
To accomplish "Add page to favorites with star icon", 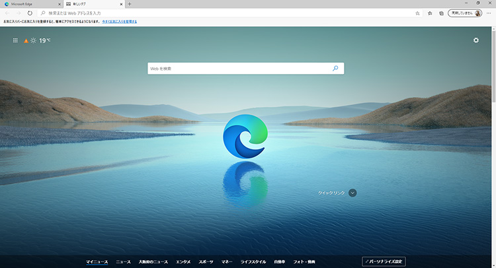I will (417, 13).
